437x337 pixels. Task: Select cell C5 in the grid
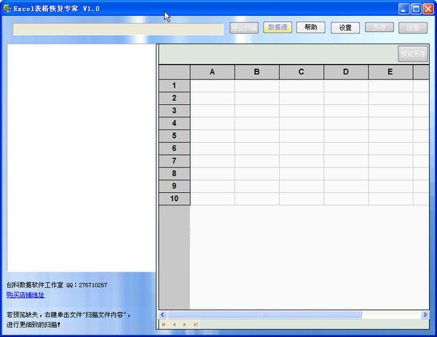[302, 135]
